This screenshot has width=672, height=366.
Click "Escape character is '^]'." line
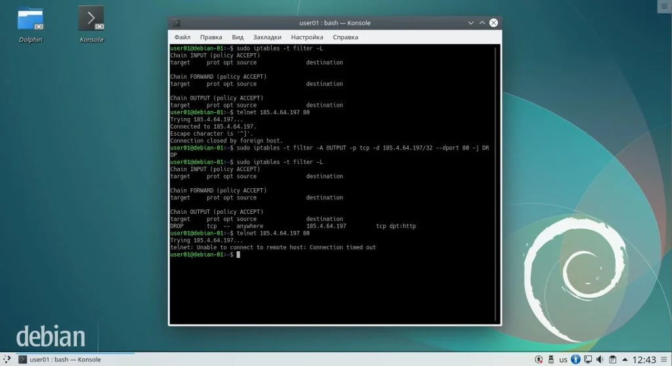click(x=211, y=134)
